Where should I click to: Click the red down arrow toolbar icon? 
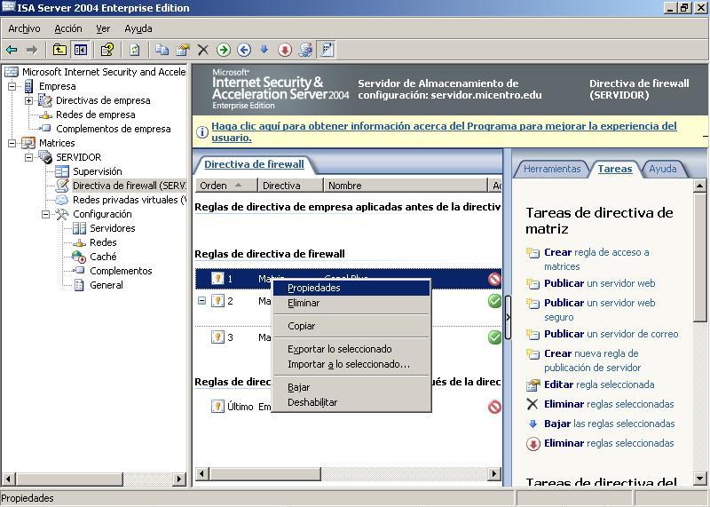[285, 50]
